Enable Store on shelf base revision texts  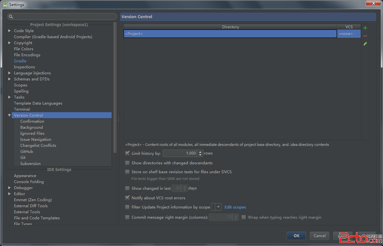tap(127, 172)
